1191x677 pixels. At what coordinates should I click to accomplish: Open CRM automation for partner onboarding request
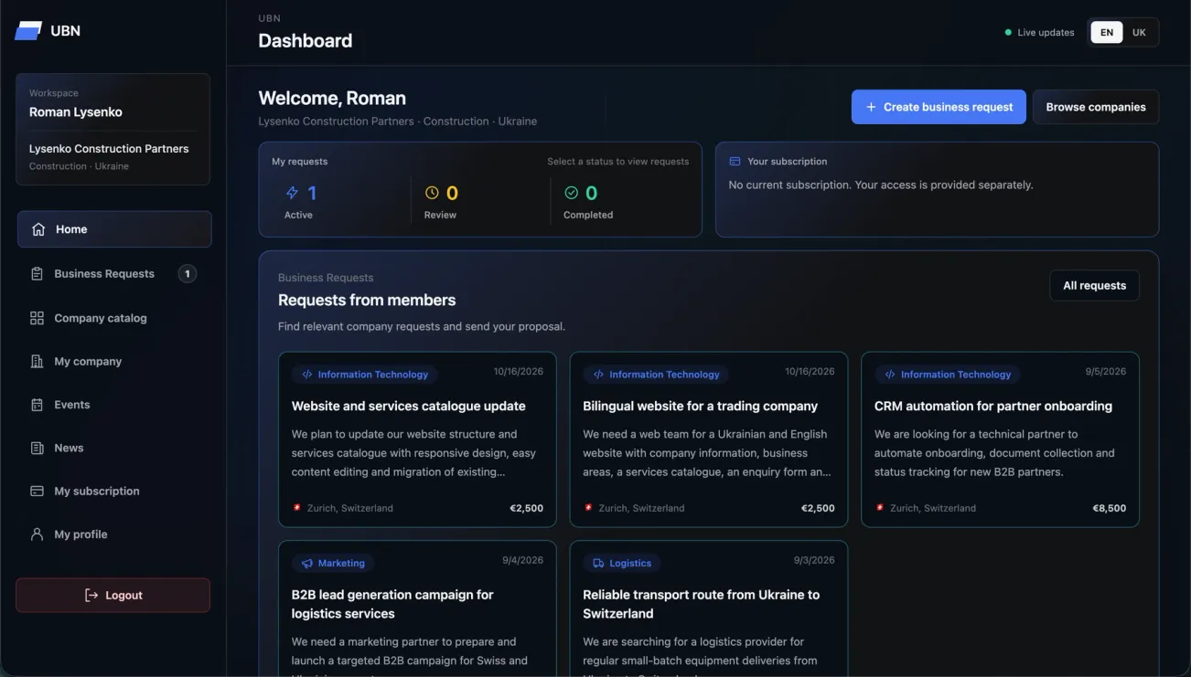tap(1000, 439)
